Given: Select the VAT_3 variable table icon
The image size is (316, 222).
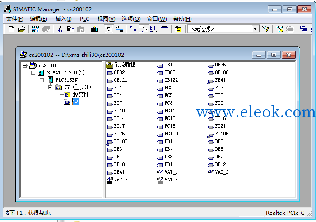Looking at the screenshot, I should click(109, 180).
